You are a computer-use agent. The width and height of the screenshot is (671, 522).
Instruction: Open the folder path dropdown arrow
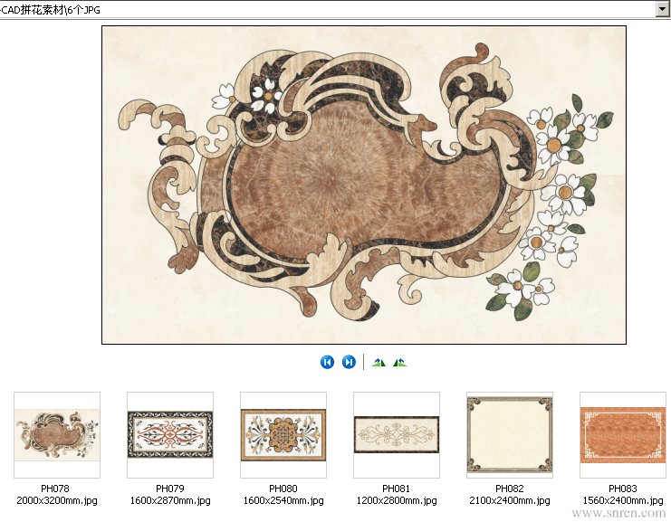tap(662, 9)
